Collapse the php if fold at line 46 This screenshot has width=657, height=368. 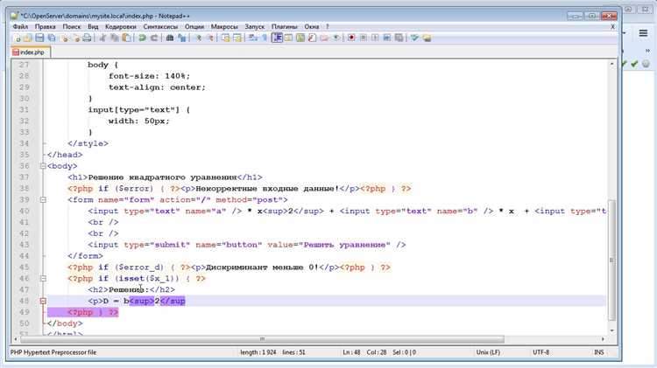[x=43, y=279]
